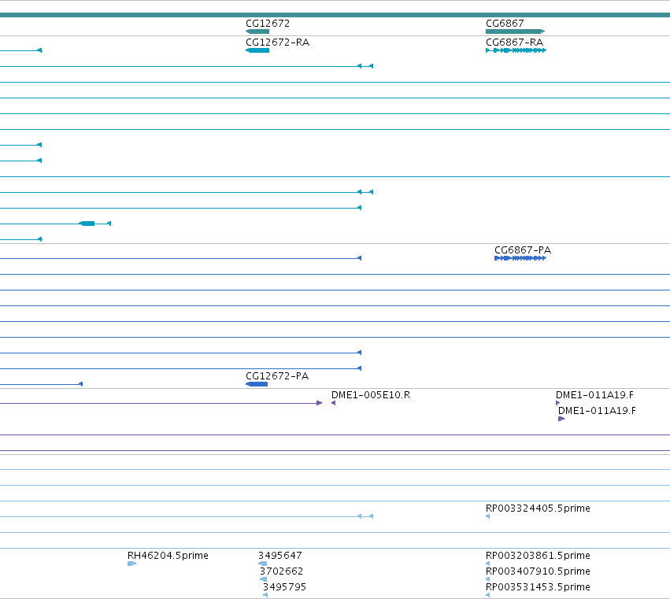Select the glyph under the 3495795 label

tap(265, 595)
